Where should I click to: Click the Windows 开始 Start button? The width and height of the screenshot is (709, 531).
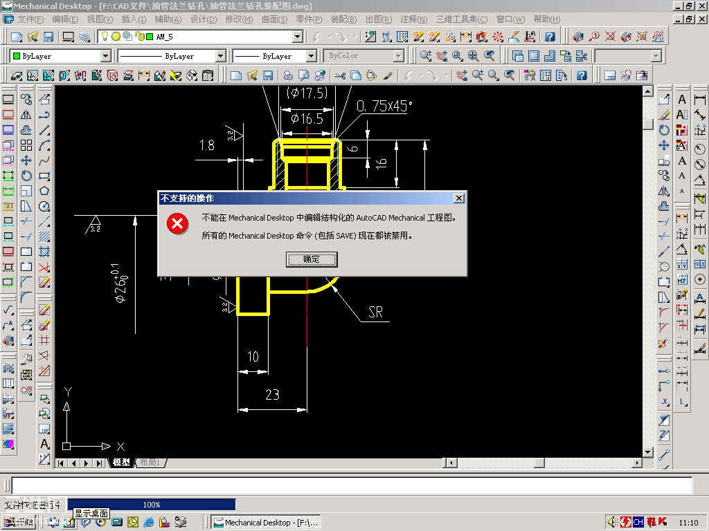pos(18,523)
